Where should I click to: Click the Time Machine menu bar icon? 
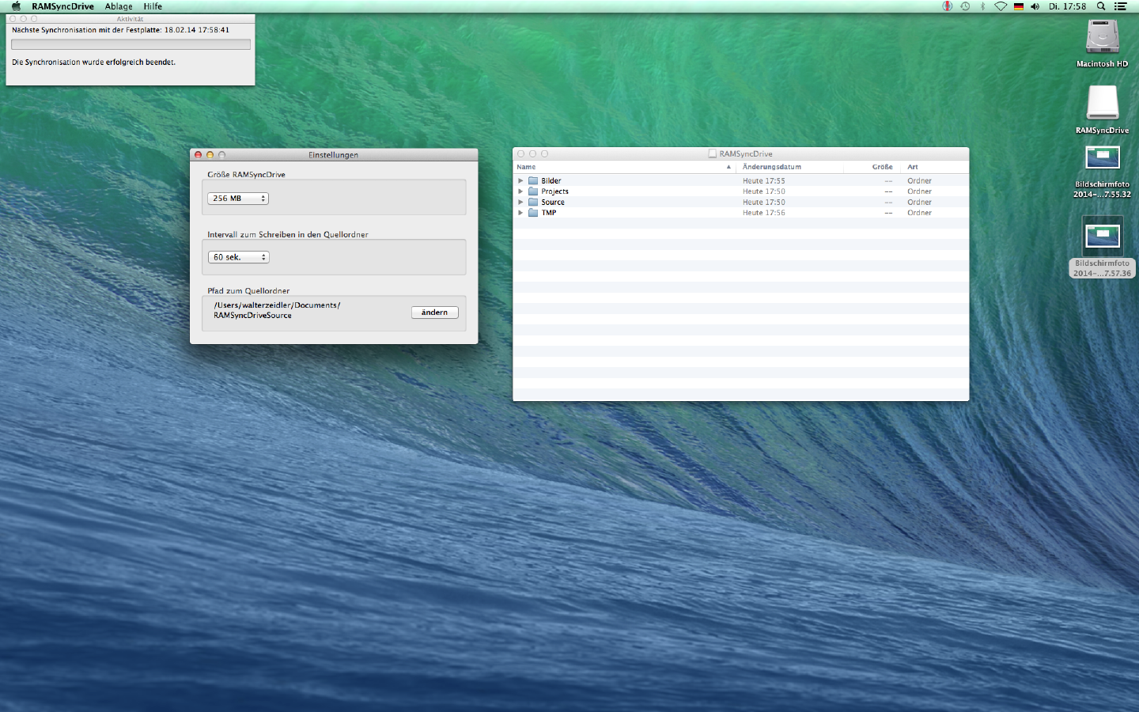click(x=965, y=6)
